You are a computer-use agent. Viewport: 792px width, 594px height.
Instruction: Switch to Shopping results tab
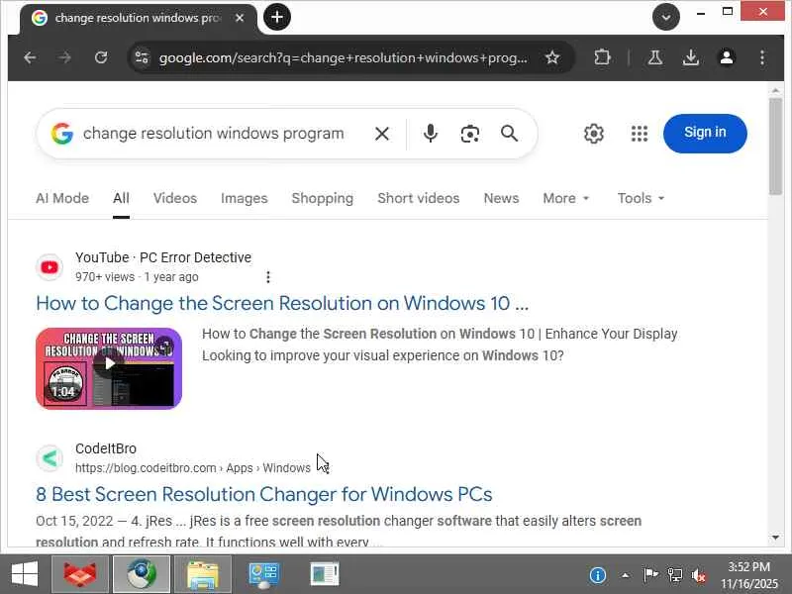click(323, 198)
